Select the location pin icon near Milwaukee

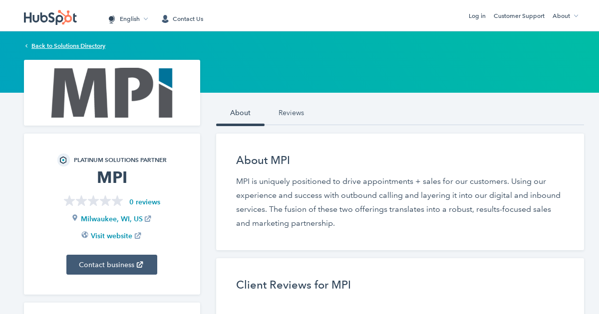pyautogui.click(x=75, y=218)
